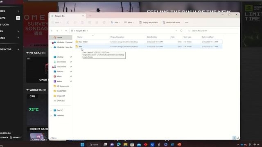The height and width of the screenshot is (147, 262).
Task: Click Restore all items in toolbar
Action: 171,22
